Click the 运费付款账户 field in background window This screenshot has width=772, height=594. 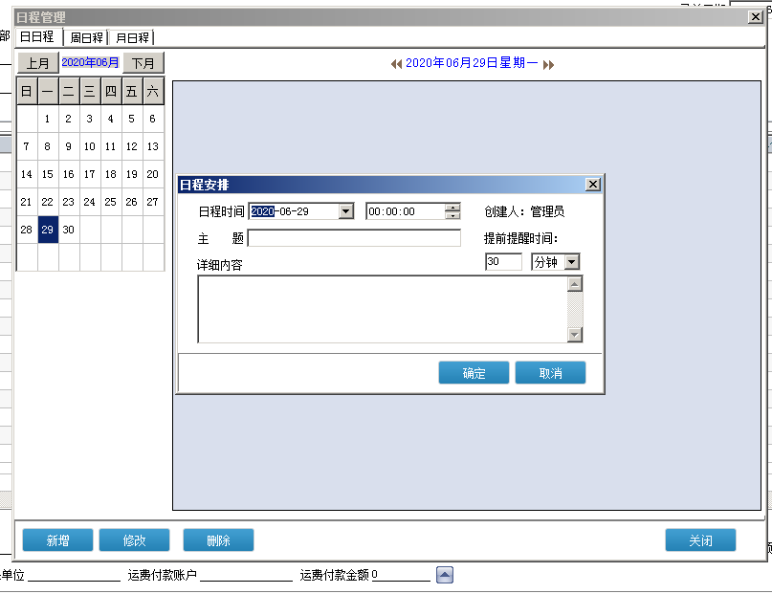(x=246, y=575)
